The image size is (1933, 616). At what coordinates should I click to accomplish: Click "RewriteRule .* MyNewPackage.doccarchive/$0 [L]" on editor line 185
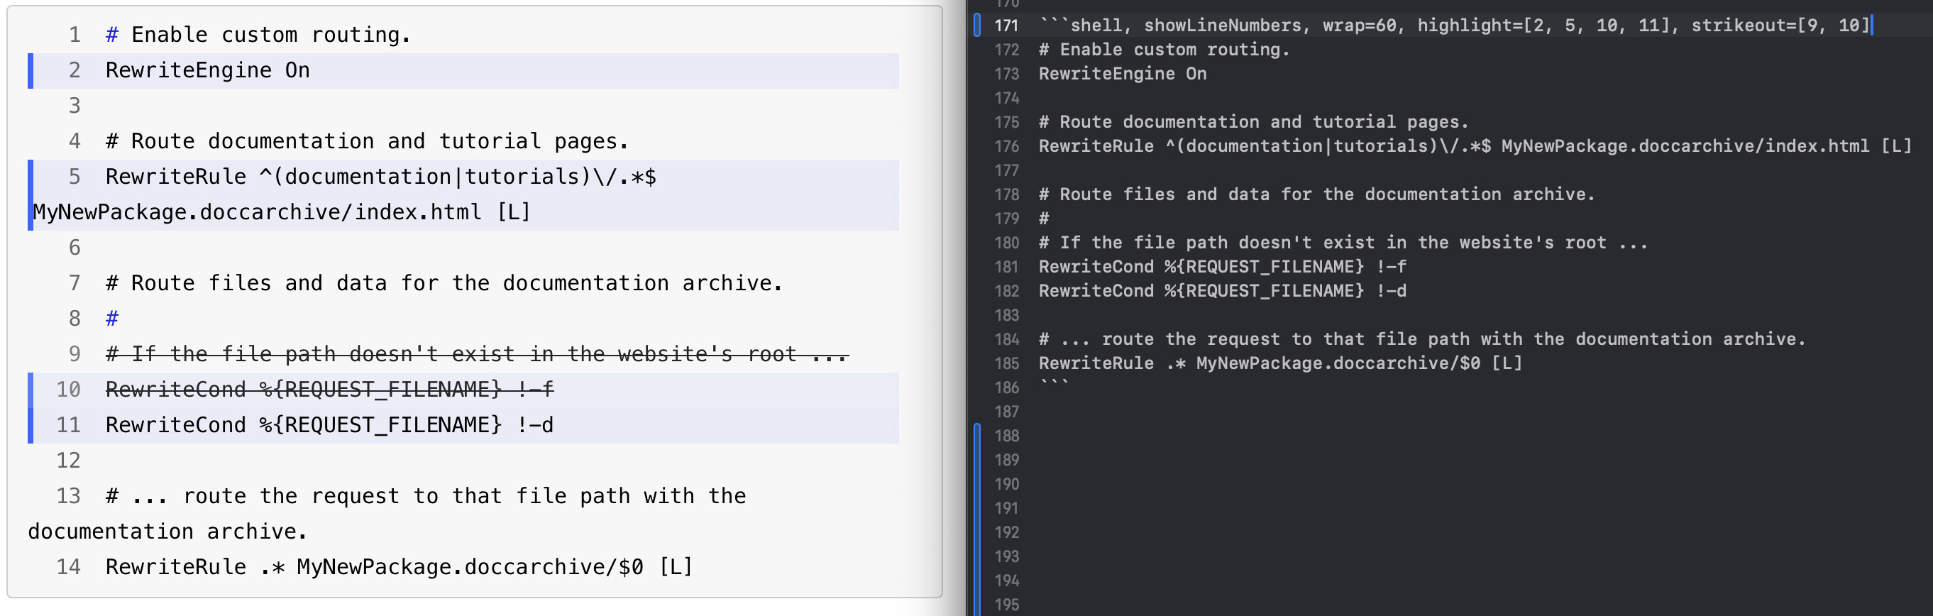coord(1280,363)
